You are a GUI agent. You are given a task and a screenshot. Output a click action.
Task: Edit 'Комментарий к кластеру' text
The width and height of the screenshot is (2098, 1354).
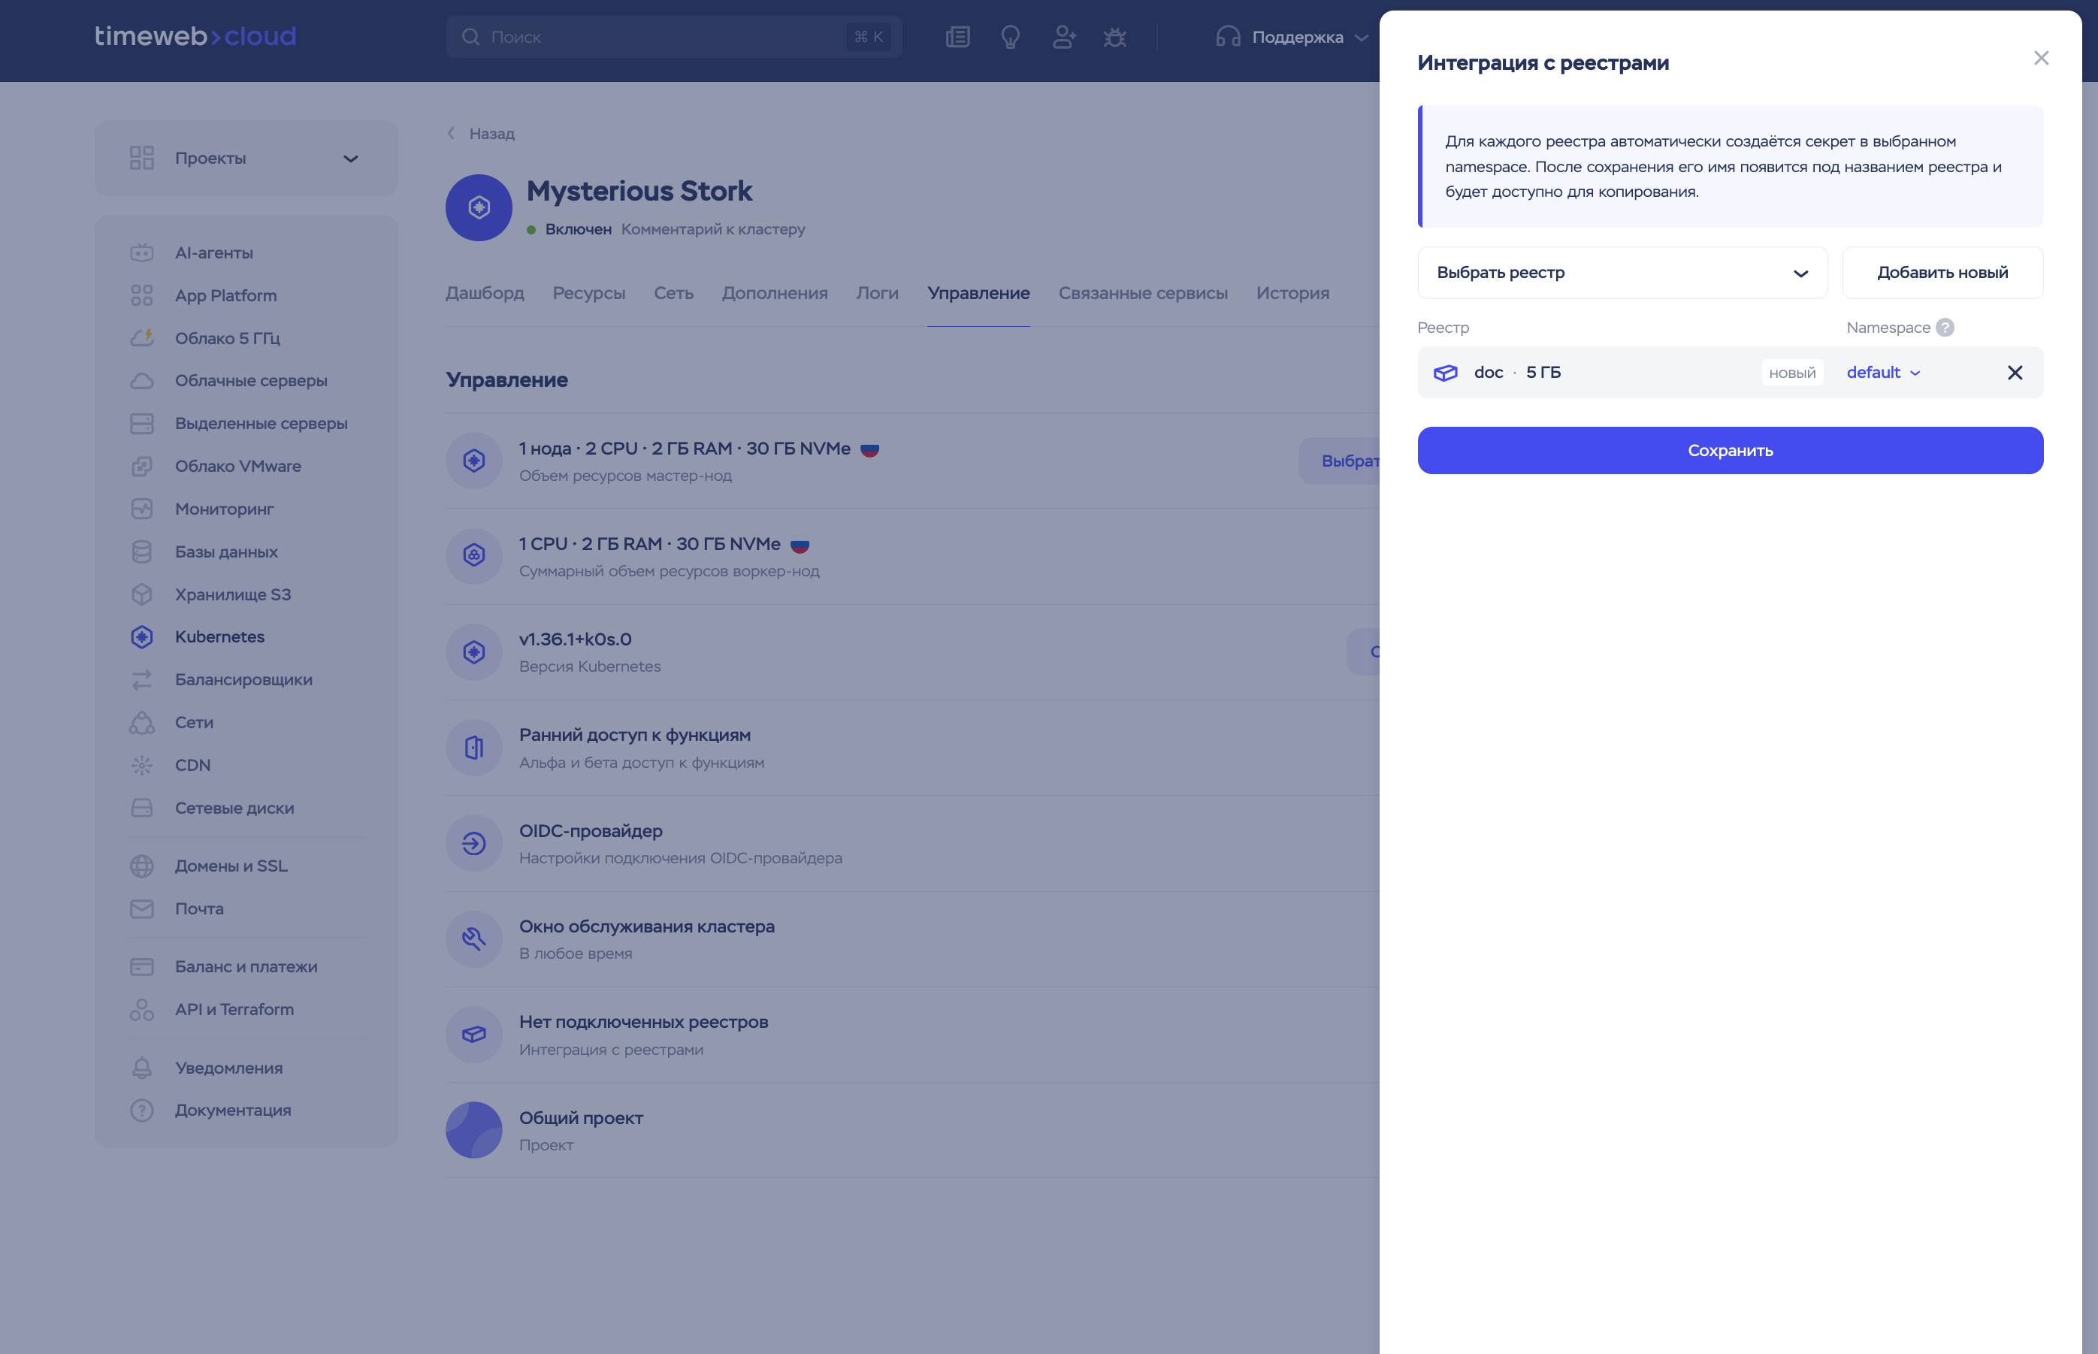tap(713, 229)
